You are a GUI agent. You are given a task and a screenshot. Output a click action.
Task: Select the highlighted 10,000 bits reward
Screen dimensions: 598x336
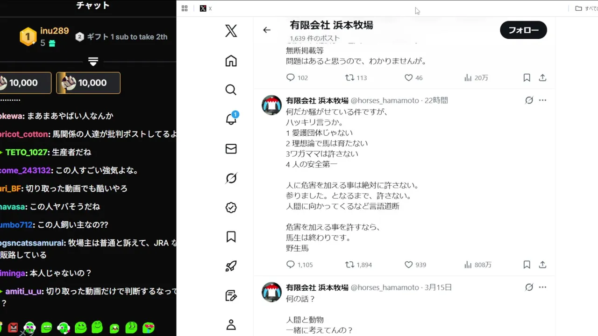pyautogui.click(x=88, y=83)
